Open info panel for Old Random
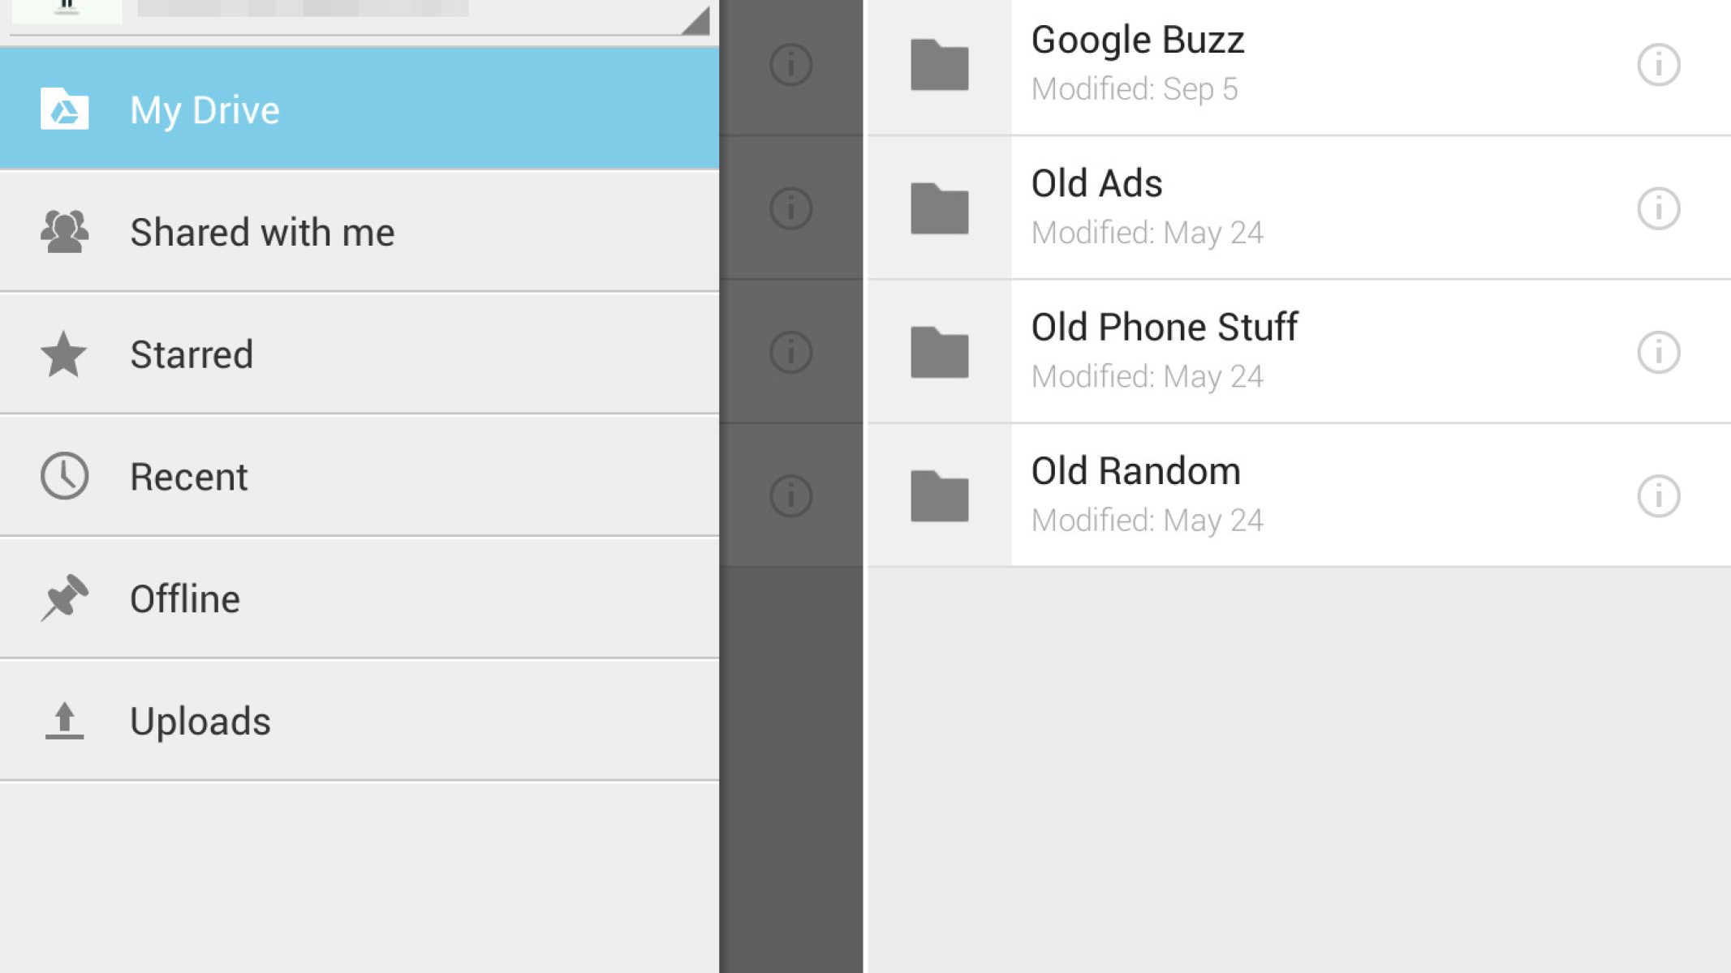Viewport: 1731px width, 973px height. pos(1658,495)
